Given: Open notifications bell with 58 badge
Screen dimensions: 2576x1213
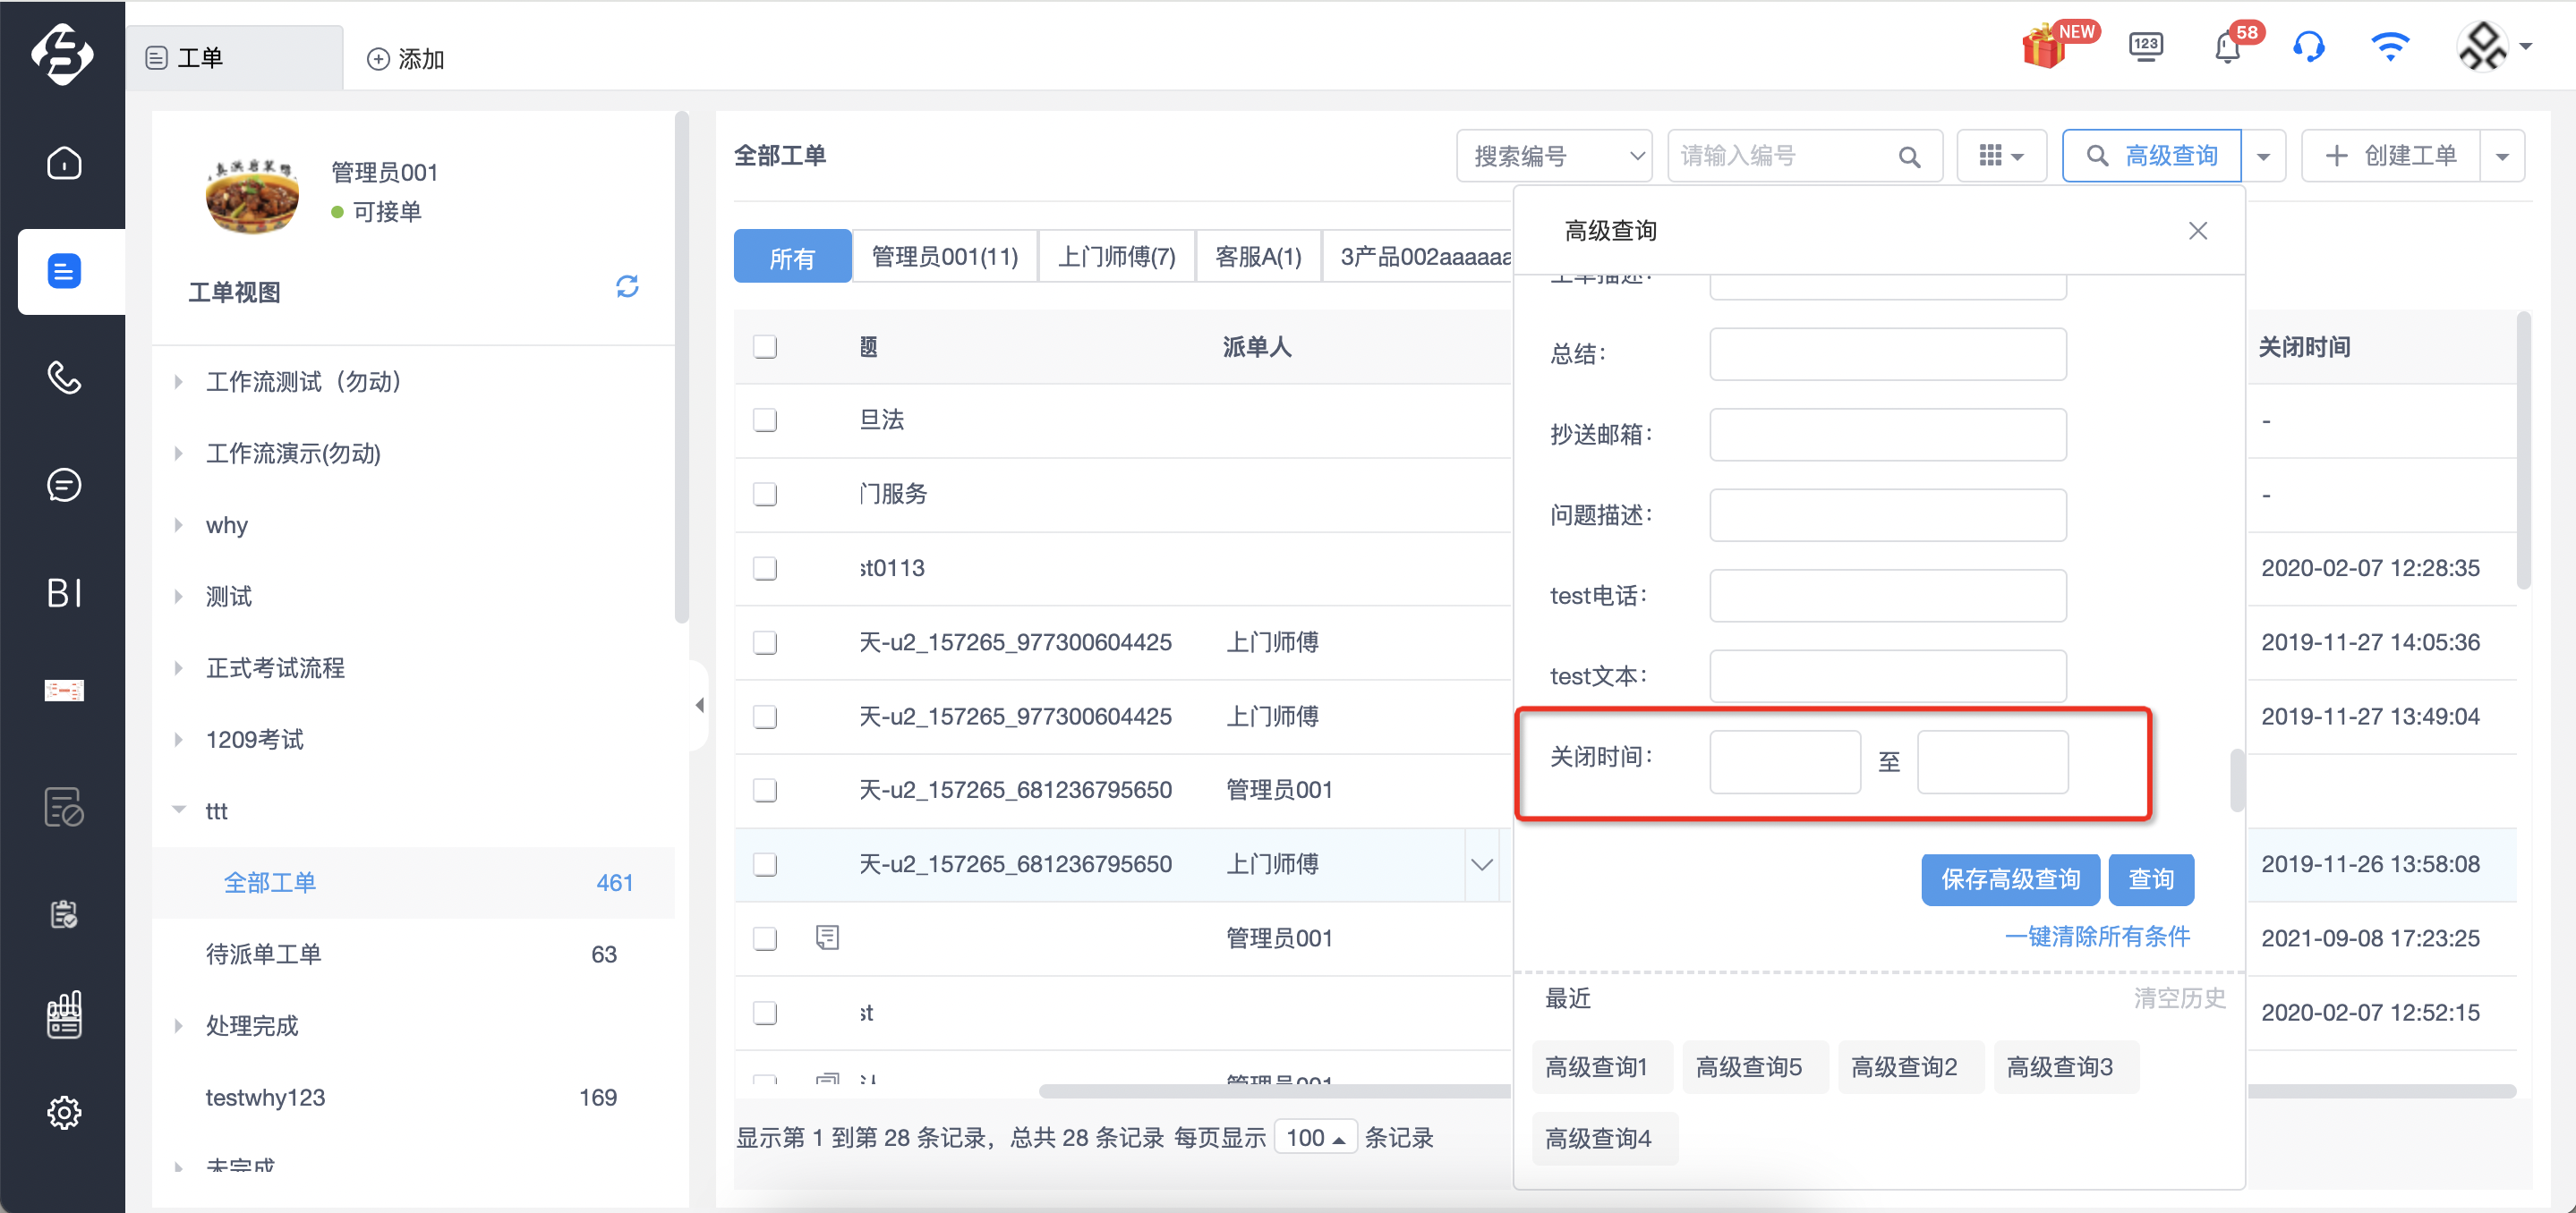Looking at the screenshot, I should (2227, 47).
